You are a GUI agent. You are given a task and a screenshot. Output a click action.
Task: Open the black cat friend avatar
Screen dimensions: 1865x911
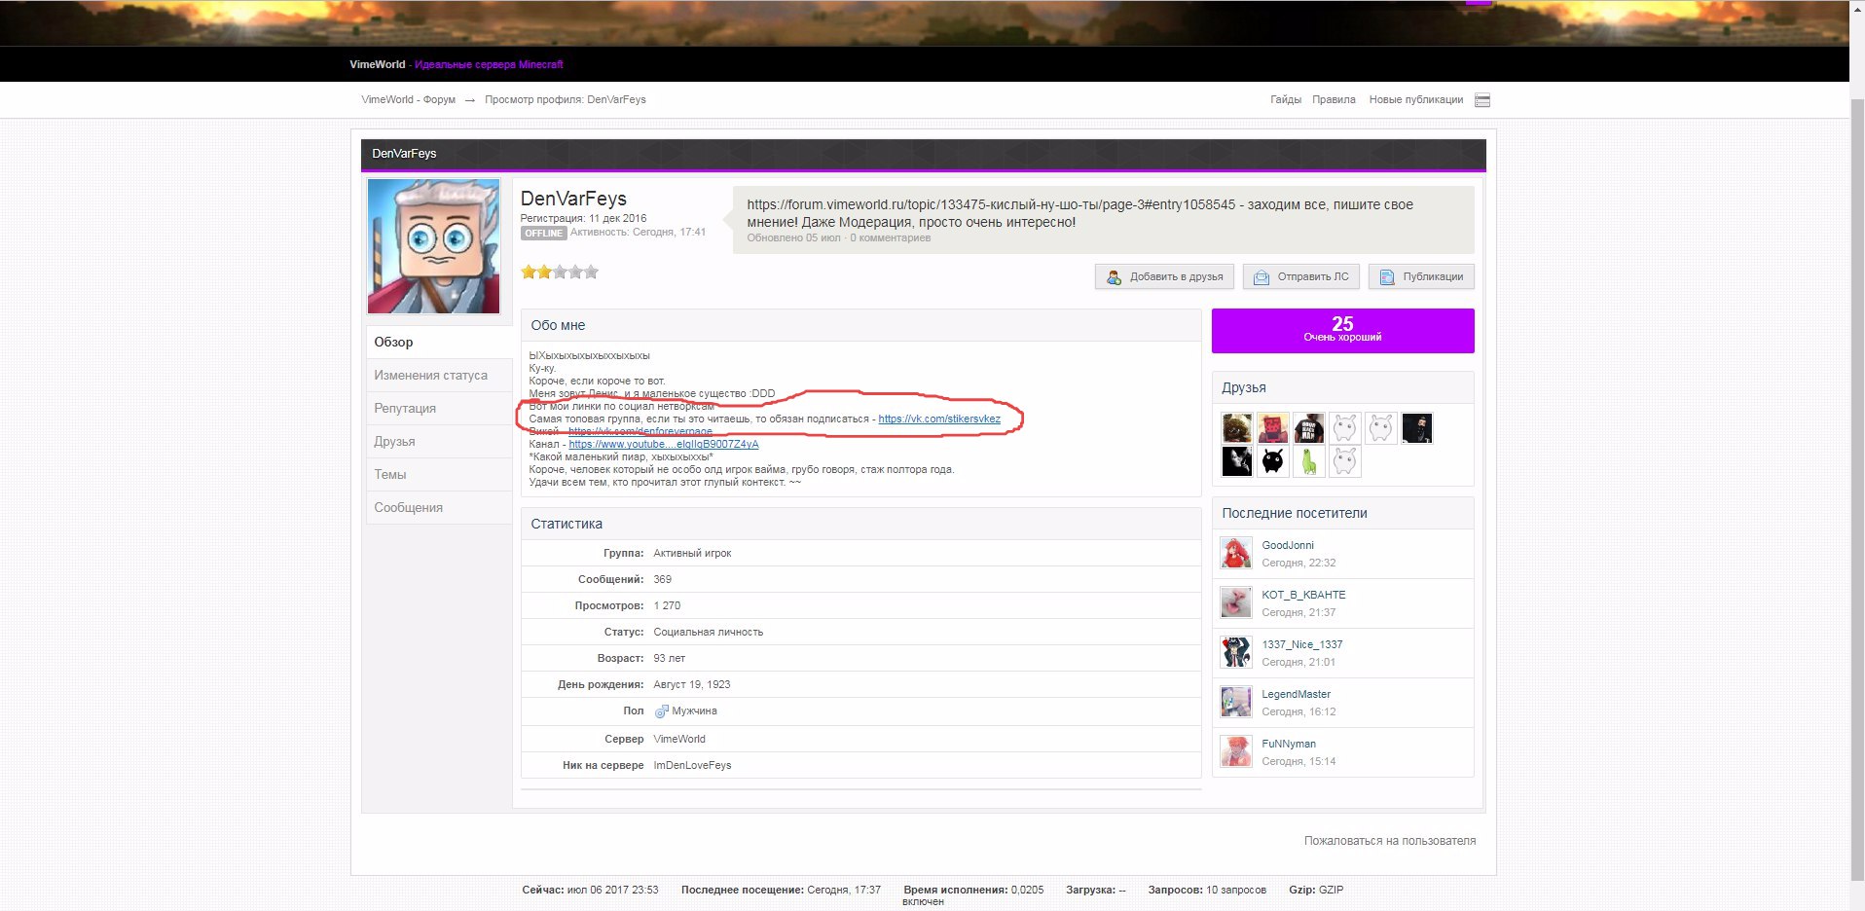click(x=1273, y=461)
